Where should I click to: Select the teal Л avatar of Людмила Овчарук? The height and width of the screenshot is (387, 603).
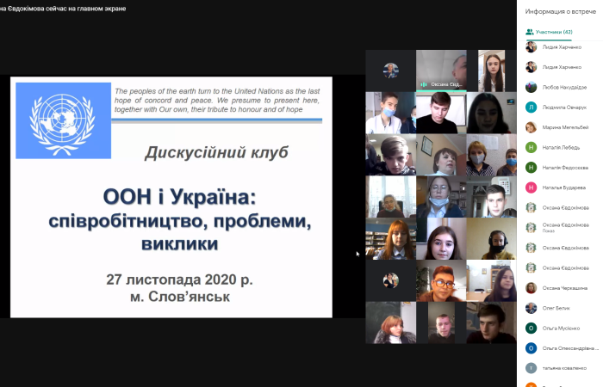[x=532, y=107]
